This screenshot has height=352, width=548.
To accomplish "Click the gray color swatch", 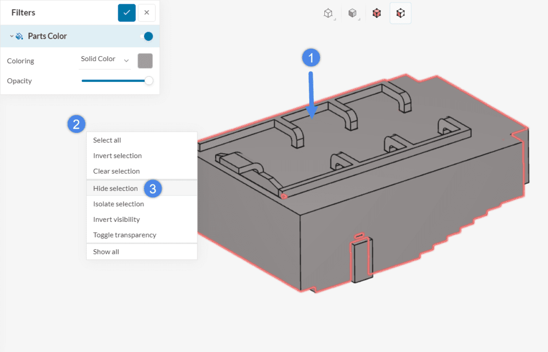I will (145, 61).
